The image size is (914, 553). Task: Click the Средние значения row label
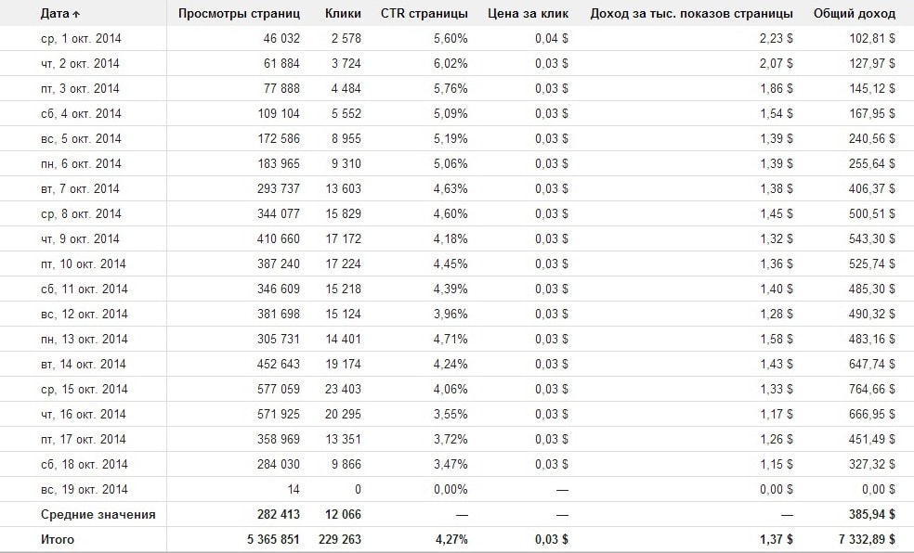[98, 514]
